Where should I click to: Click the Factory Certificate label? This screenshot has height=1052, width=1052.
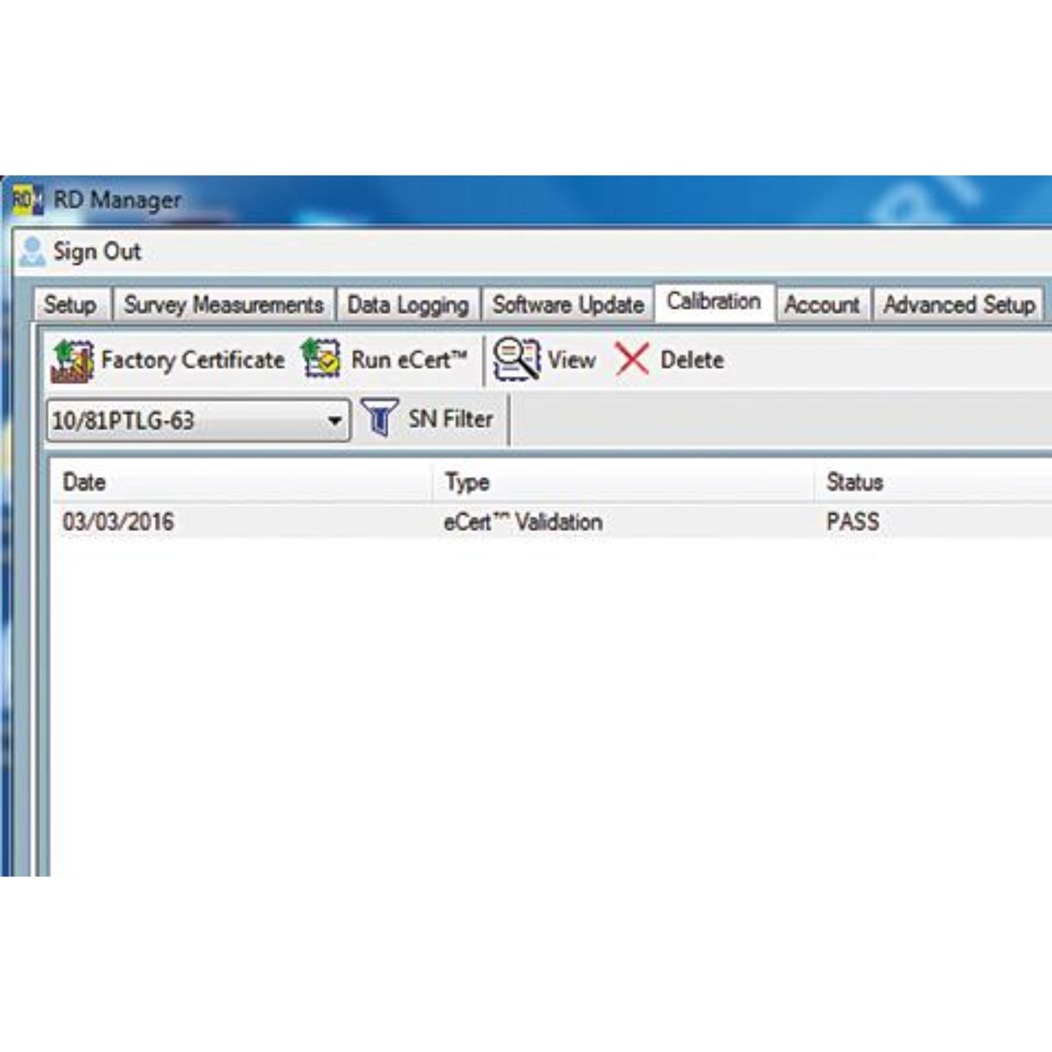[193, 360]
